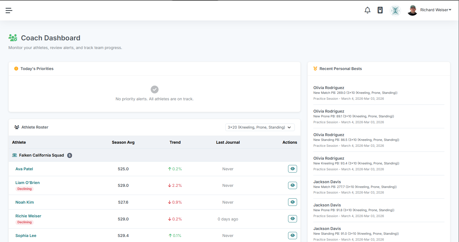View Ava Patel's details with eye icon
Image resolution: width=459 pixels, height=242 pixels.
click(292, 169)
